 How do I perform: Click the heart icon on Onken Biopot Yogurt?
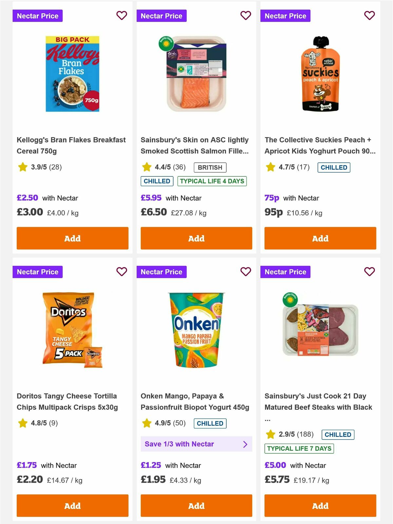point(245,272)
